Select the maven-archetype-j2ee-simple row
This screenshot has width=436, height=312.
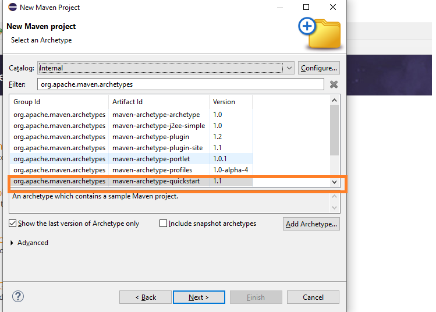tap(131, 126)
